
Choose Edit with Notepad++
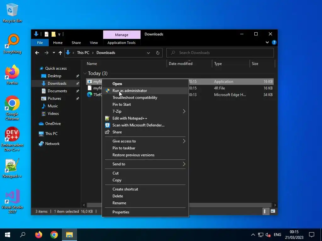145,118
